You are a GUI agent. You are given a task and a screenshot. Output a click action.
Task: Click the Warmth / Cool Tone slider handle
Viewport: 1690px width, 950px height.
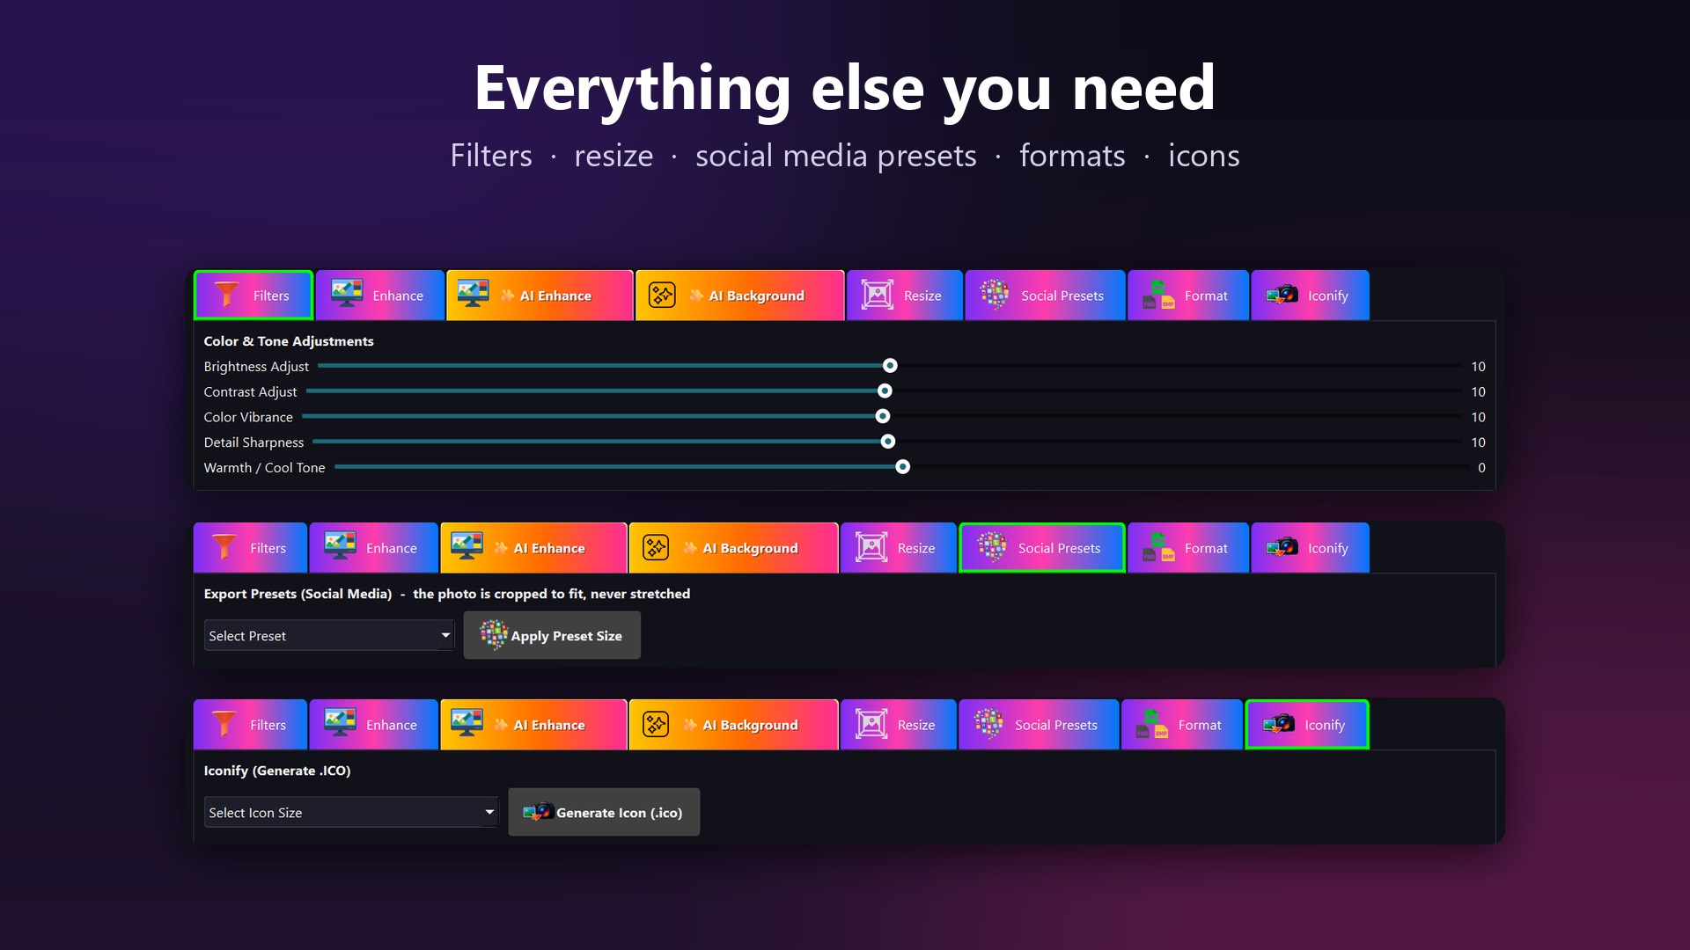[x=902, y=467]
